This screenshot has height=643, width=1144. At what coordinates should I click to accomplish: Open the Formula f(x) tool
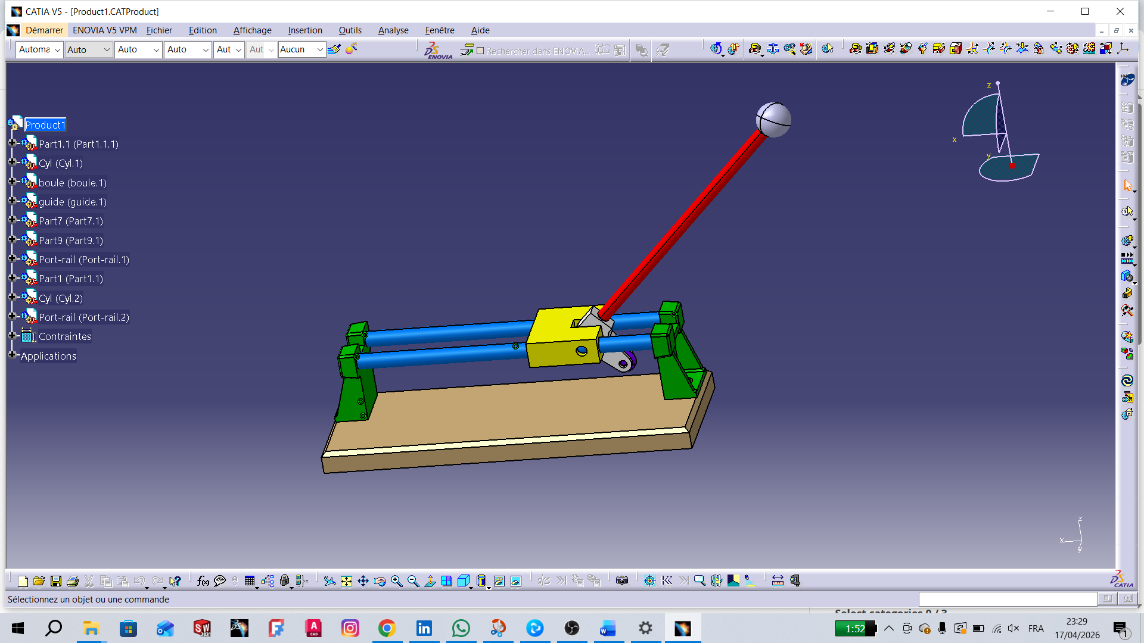pos(203,581)
